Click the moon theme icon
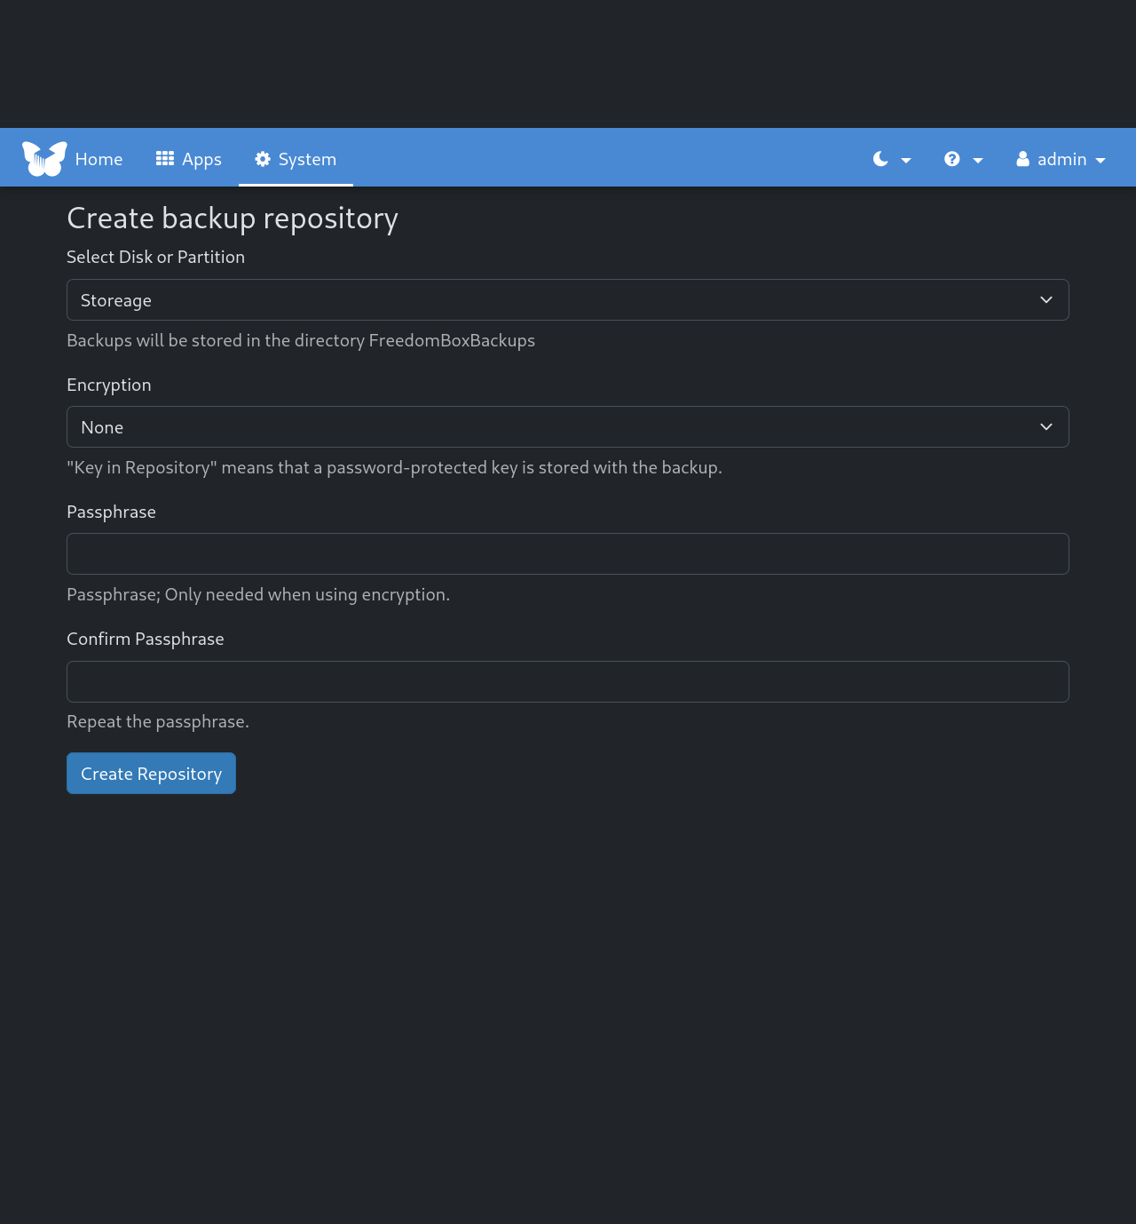 click(x=880, y=159)
